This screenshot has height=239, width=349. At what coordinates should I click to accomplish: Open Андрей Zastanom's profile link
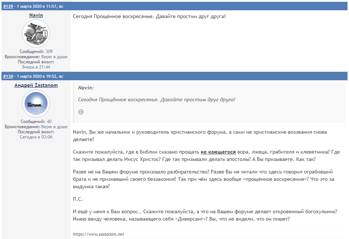click(36, 85)
